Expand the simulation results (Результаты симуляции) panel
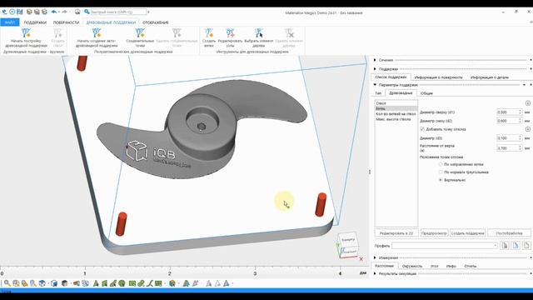The height and width of the screenshot is (300, 533). coord(375,273)
